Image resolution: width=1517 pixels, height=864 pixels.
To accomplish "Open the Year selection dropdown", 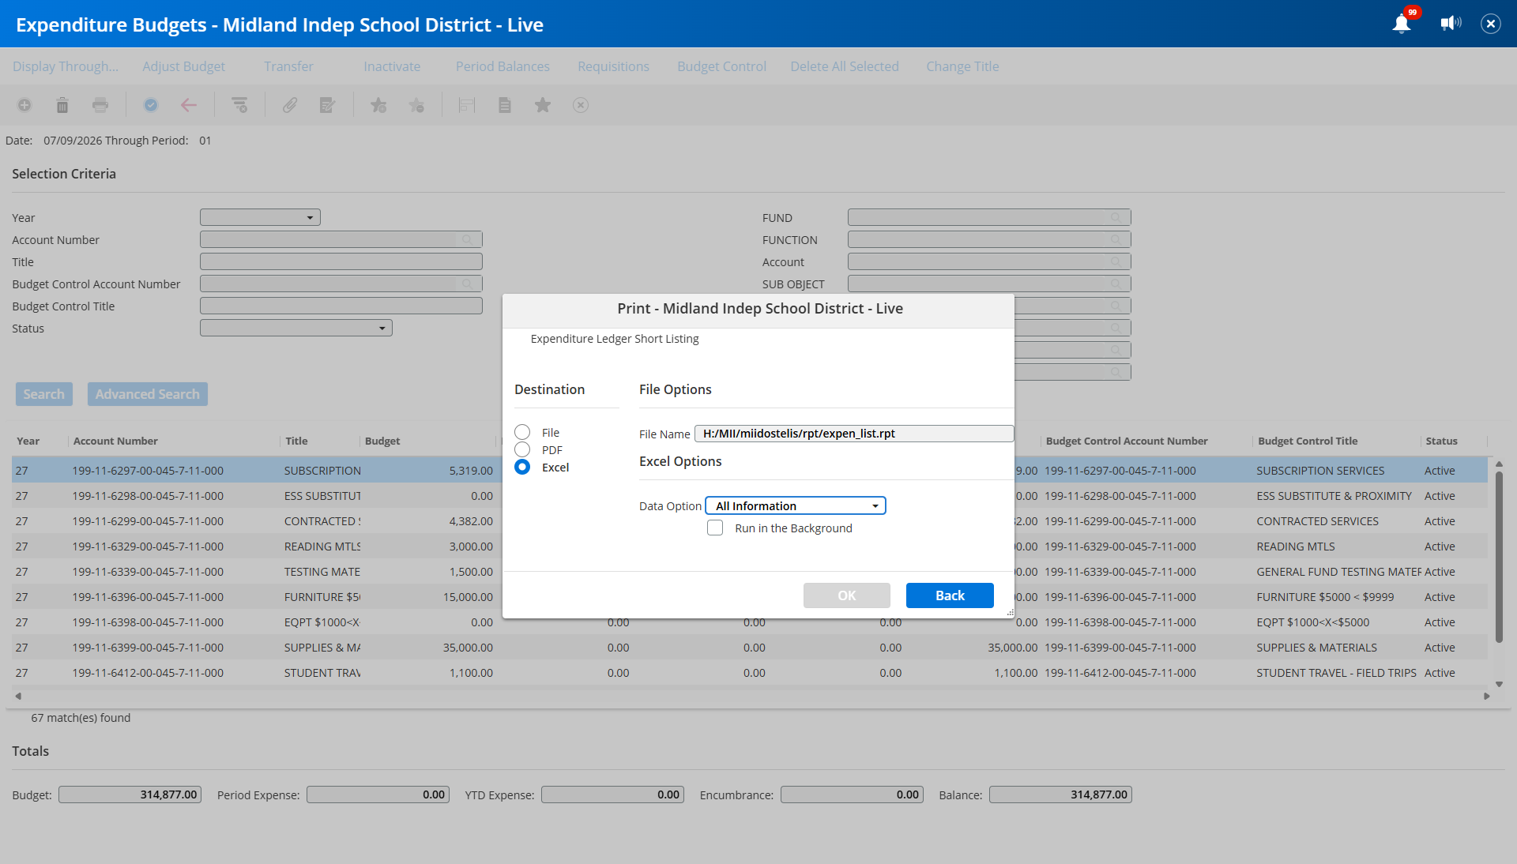I will 260,217.
